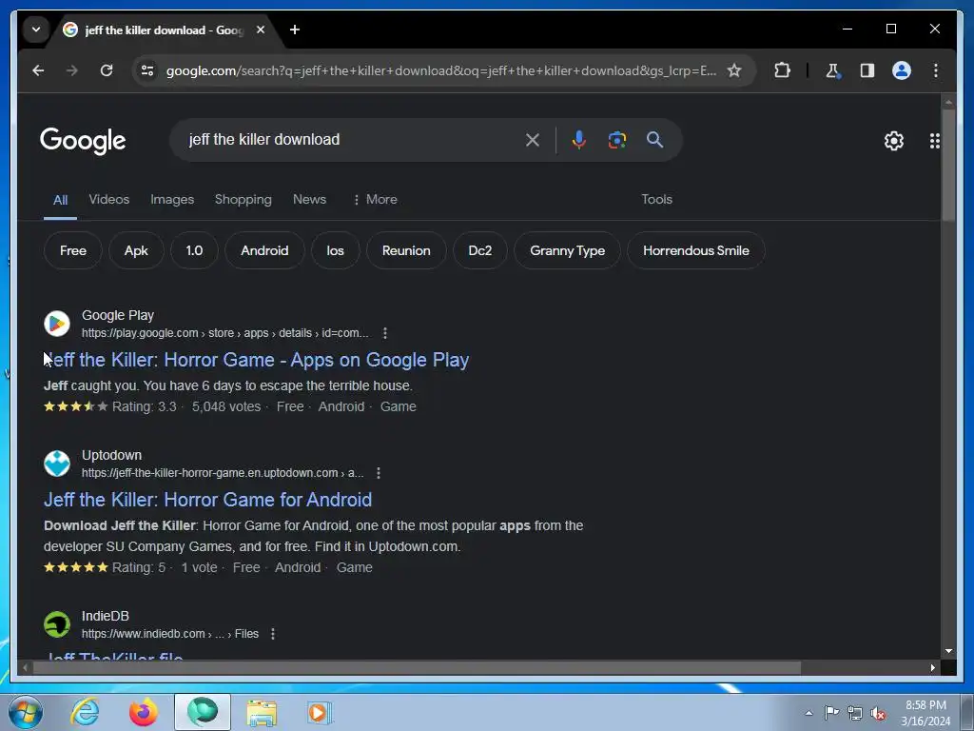Click the horizontal scrollbar thumb
The width and height of the screenshot is (974, 731).
(x=417, y=668)
